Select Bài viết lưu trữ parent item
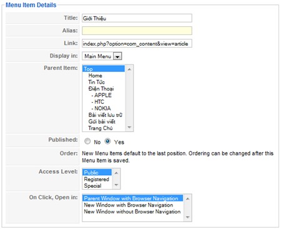Screen dimensions: 281x229 click(x=104, y=115)
